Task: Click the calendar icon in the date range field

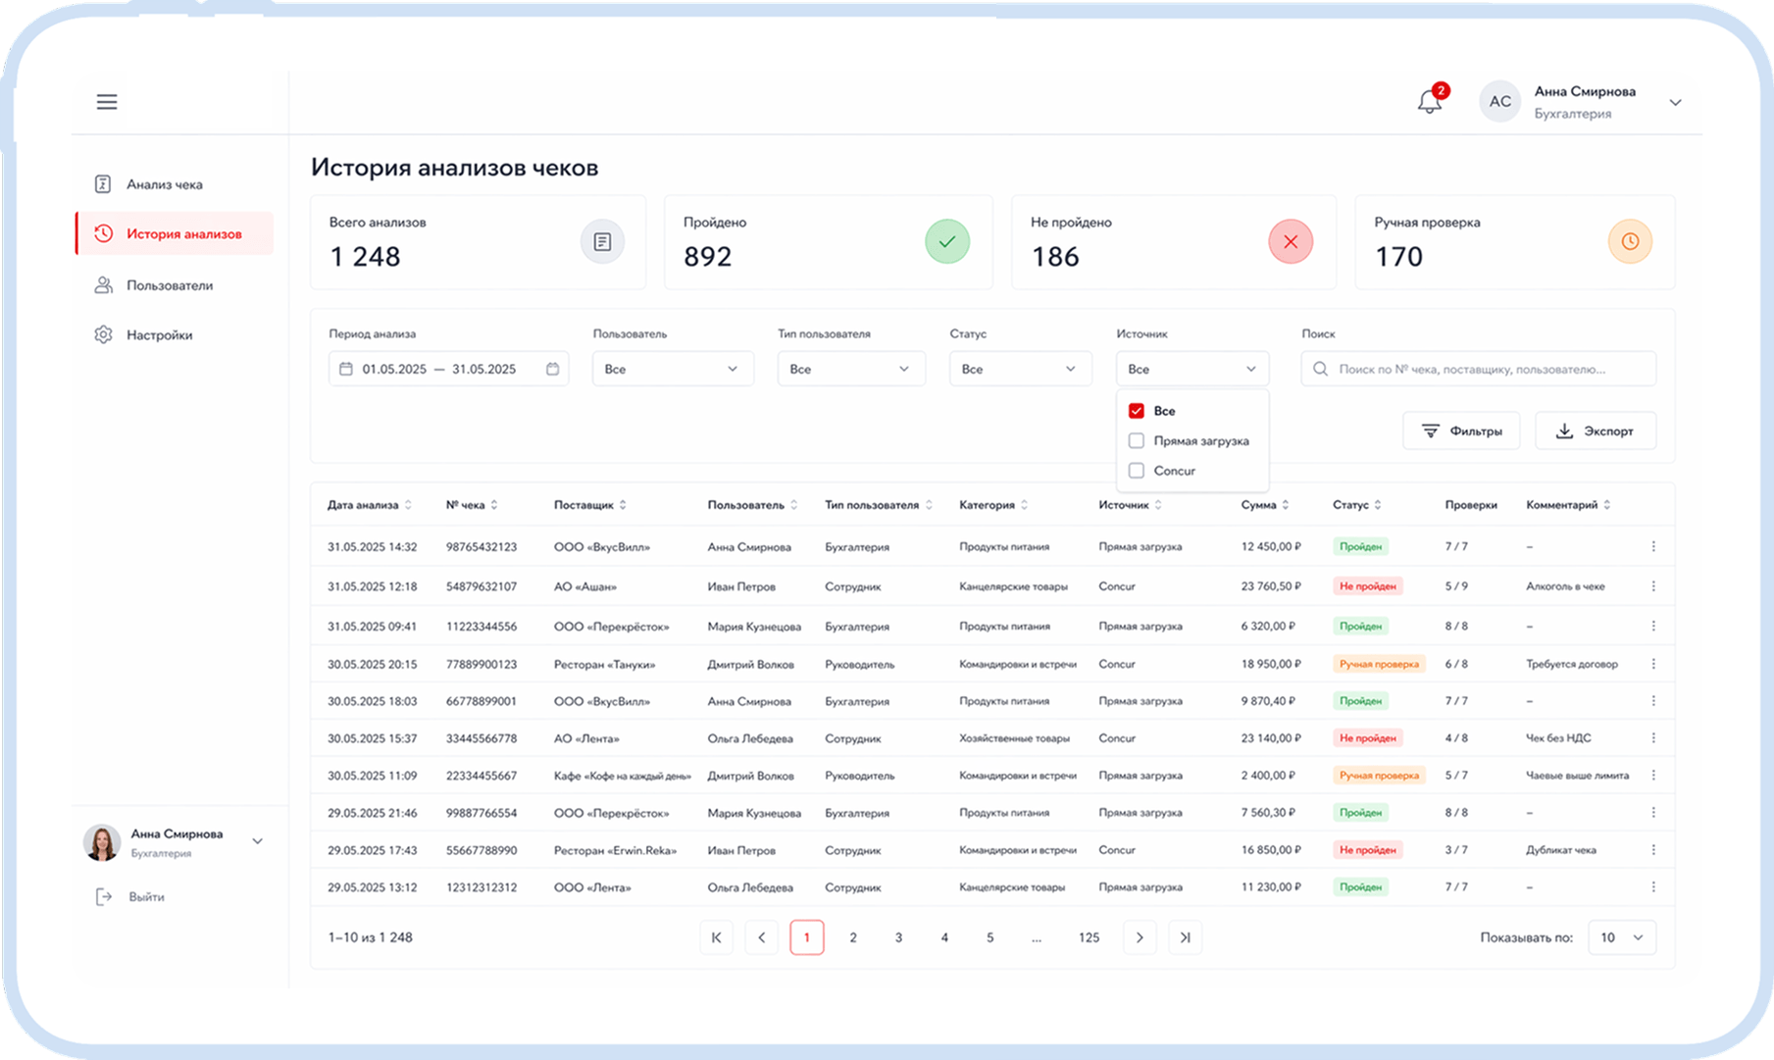Action: (x=552, y=369)
